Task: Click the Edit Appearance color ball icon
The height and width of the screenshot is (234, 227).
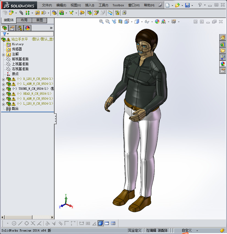Action: pos(157,22)
